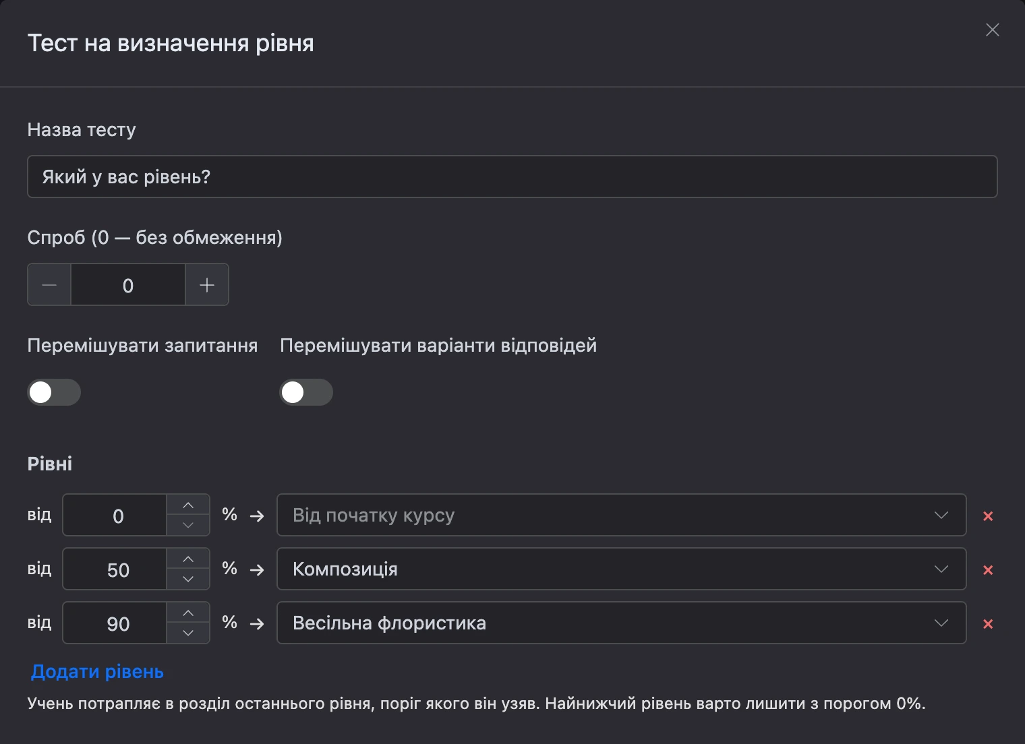
Task: Open the 'Композиція' section dropdown
Action: click(x=621, y=569)
